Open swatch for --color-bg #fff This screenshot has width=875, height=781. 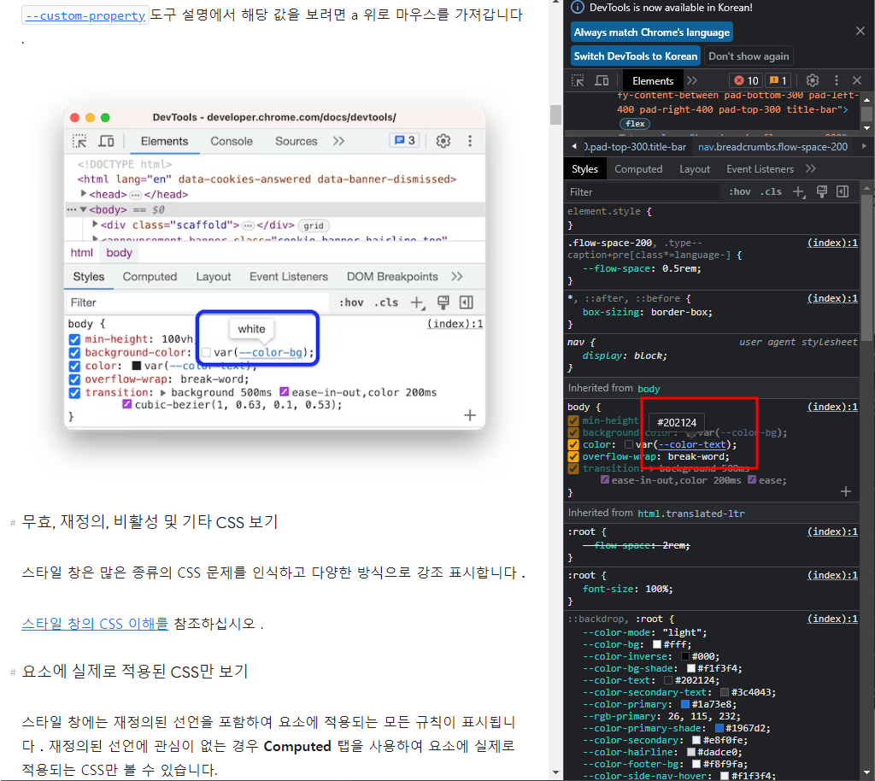coord(657,644)
